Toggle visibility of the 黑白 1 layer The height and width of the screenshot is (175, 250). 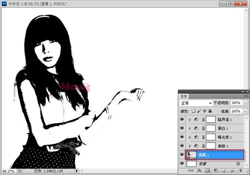[182, 128]
